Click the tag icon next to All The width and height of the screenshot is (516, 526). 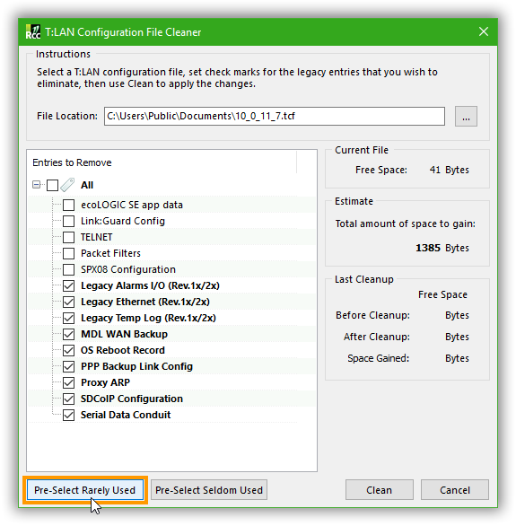pos(67,185)
